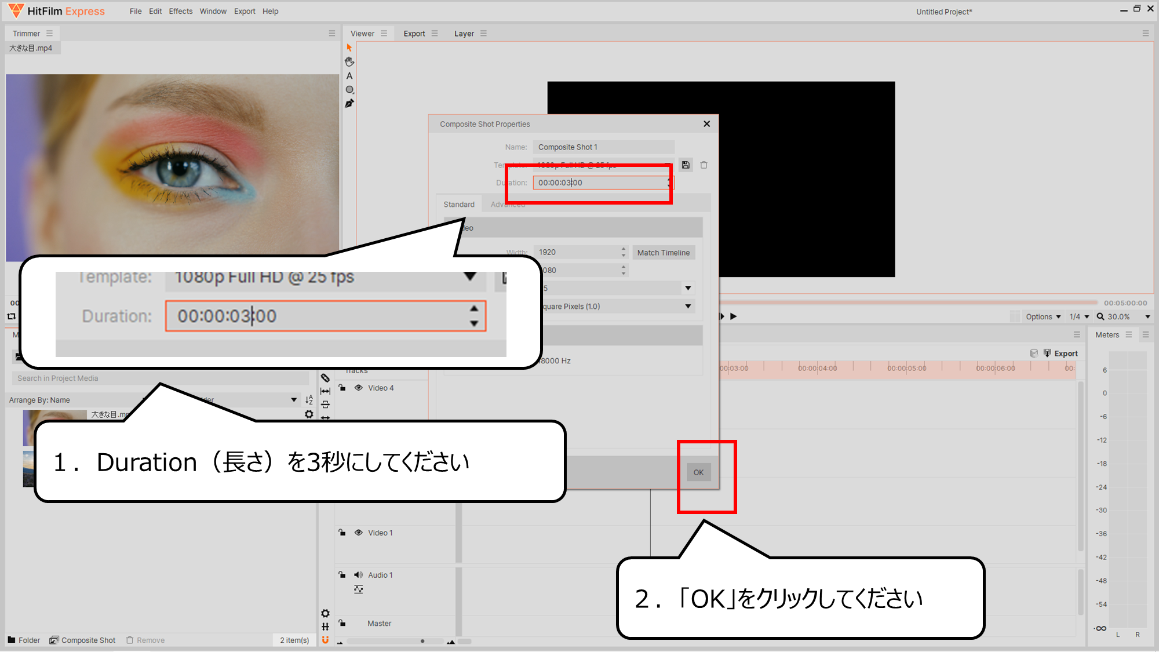Click the Search in Project Media field
Viewport: 1159px width, 652px height.
(x=160, y=378)
